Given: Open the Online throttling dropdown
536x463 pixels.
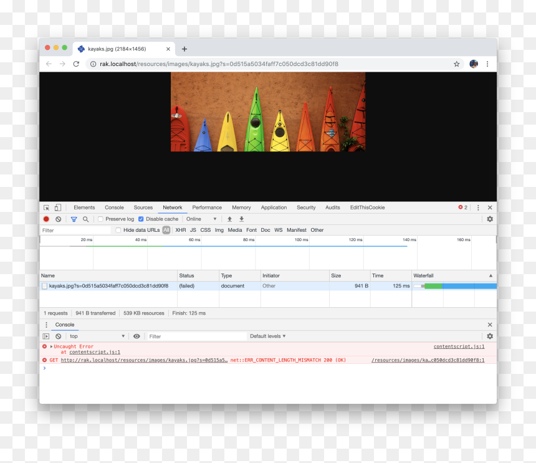Looking at the screenshot, I should click(201, 219).
